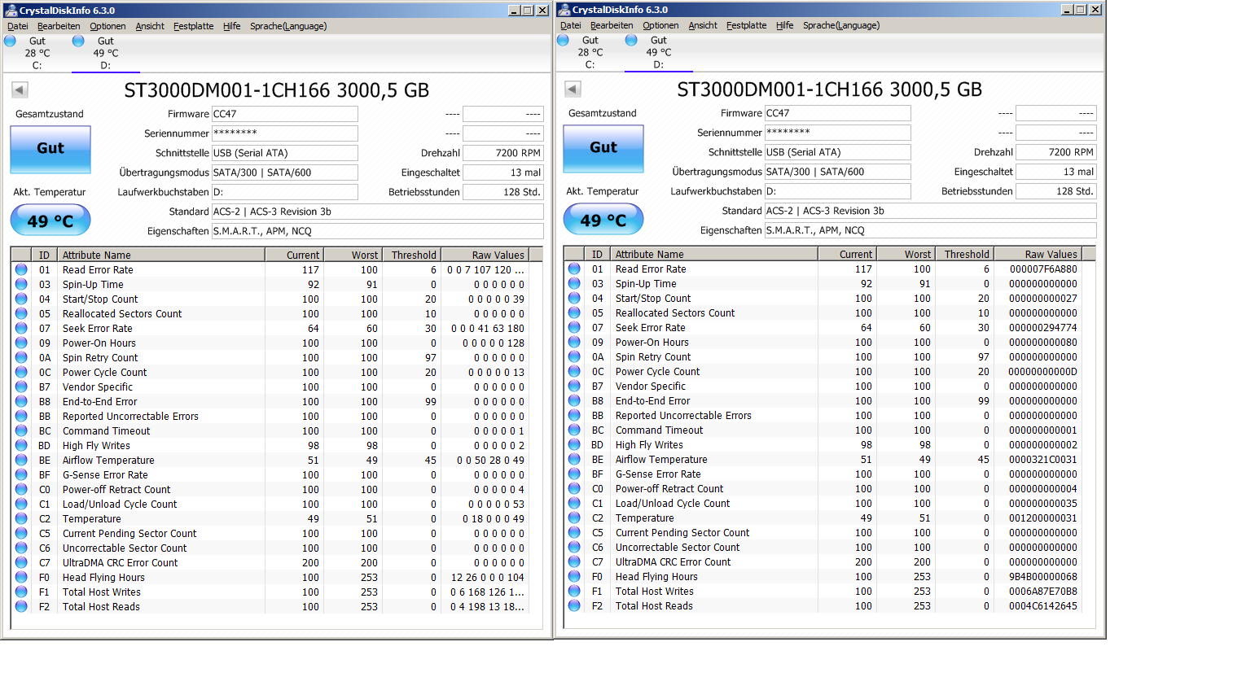This screenshot has height=677, width=1233.
Task: Click status icon of High Fly Writes, right window
Action: [x=574, y=444]
